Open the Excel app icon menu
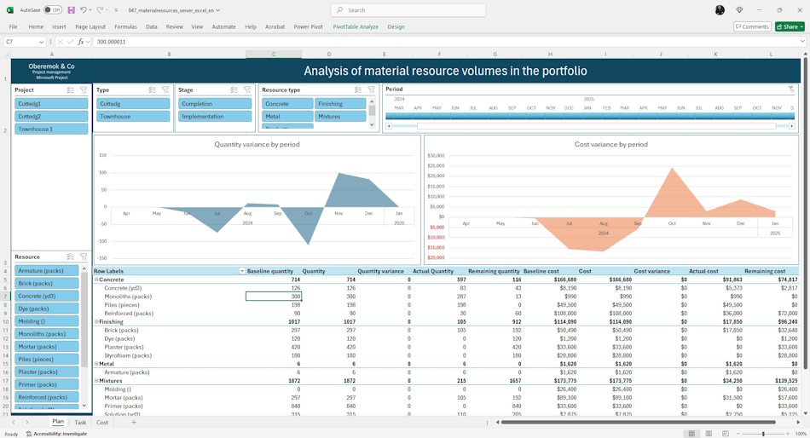 10,10
